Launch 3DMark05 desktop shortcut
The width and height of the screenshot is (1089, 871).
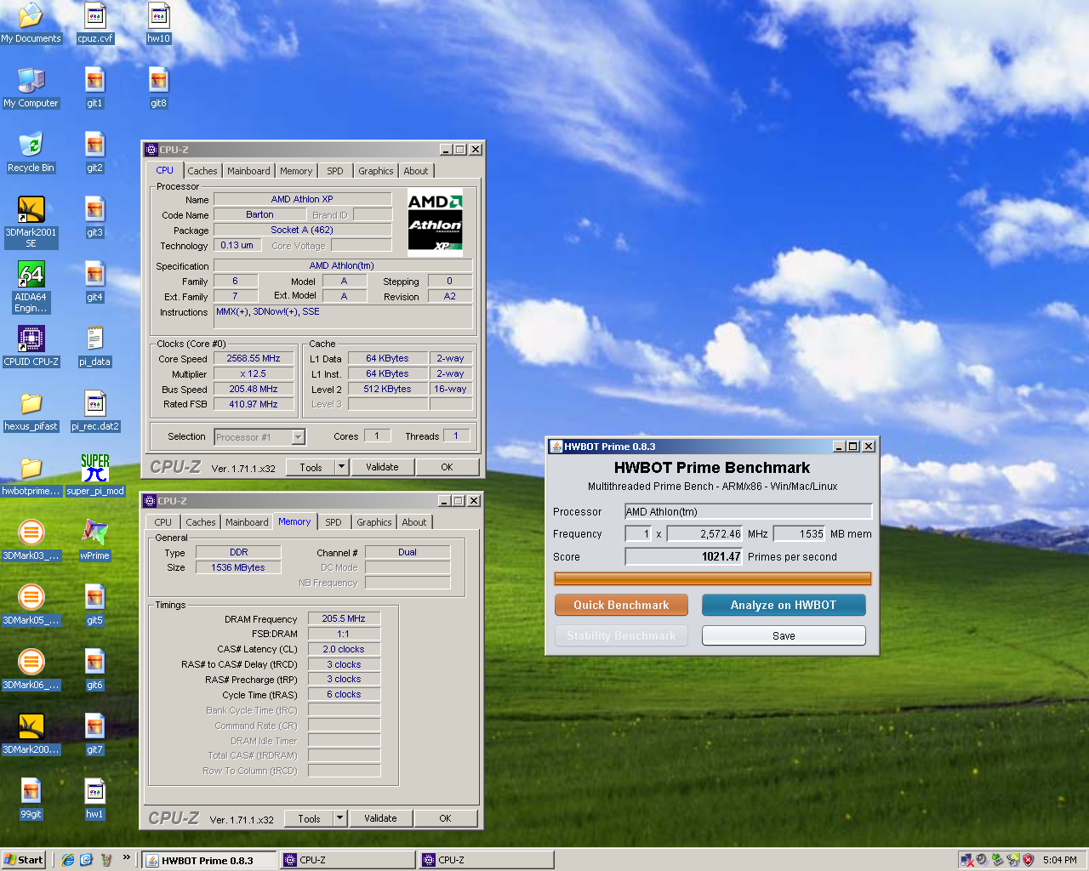tap(31, 605)
